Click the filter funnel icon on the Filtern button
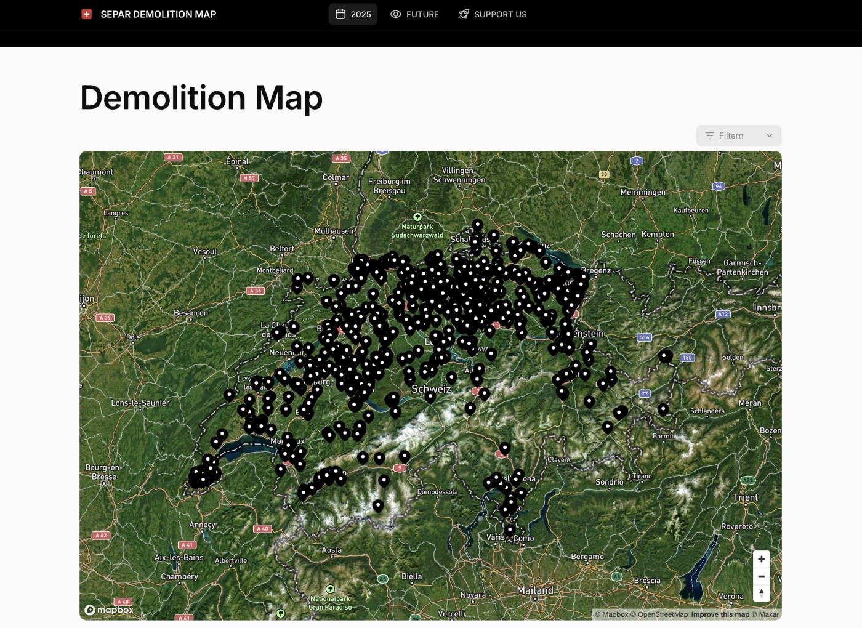 pos(709,135)
